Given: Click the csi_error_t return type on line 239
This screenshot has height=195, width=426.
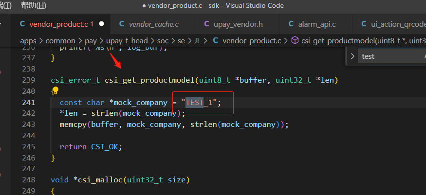Looking at the screenshot, I should 75,81.
